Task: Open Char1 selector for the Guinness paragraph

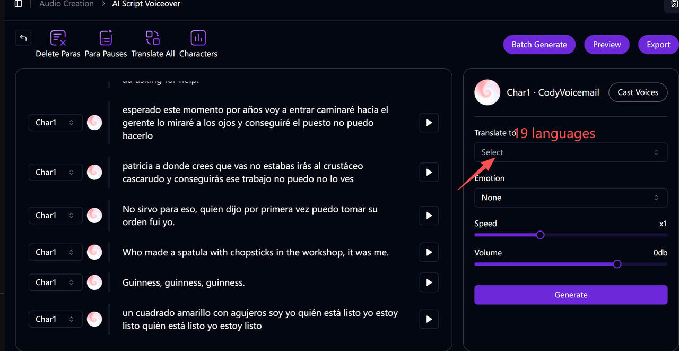Action: pyautogui.click(x=55, y=282)
